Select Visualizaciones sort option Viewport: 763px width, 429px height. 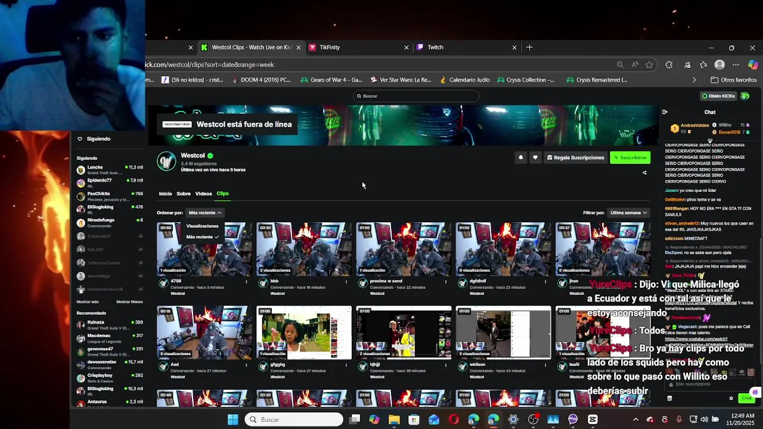click(x=202, y=226)
